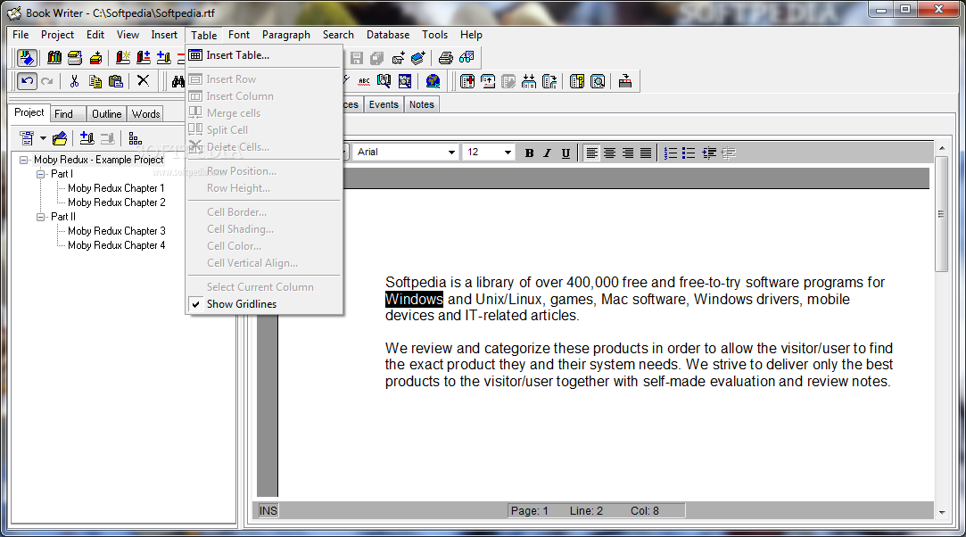Select justified text alignment
966x537 pixels.
pos(646,153)
